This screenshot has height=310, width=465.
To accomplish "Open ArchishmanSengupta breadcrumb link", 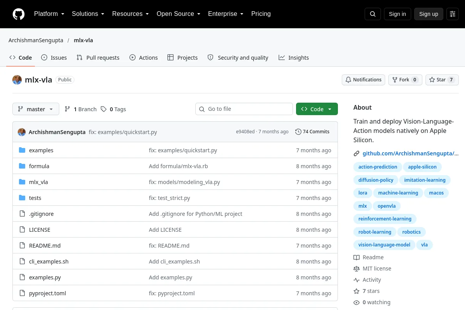I will tap(36, 40).
